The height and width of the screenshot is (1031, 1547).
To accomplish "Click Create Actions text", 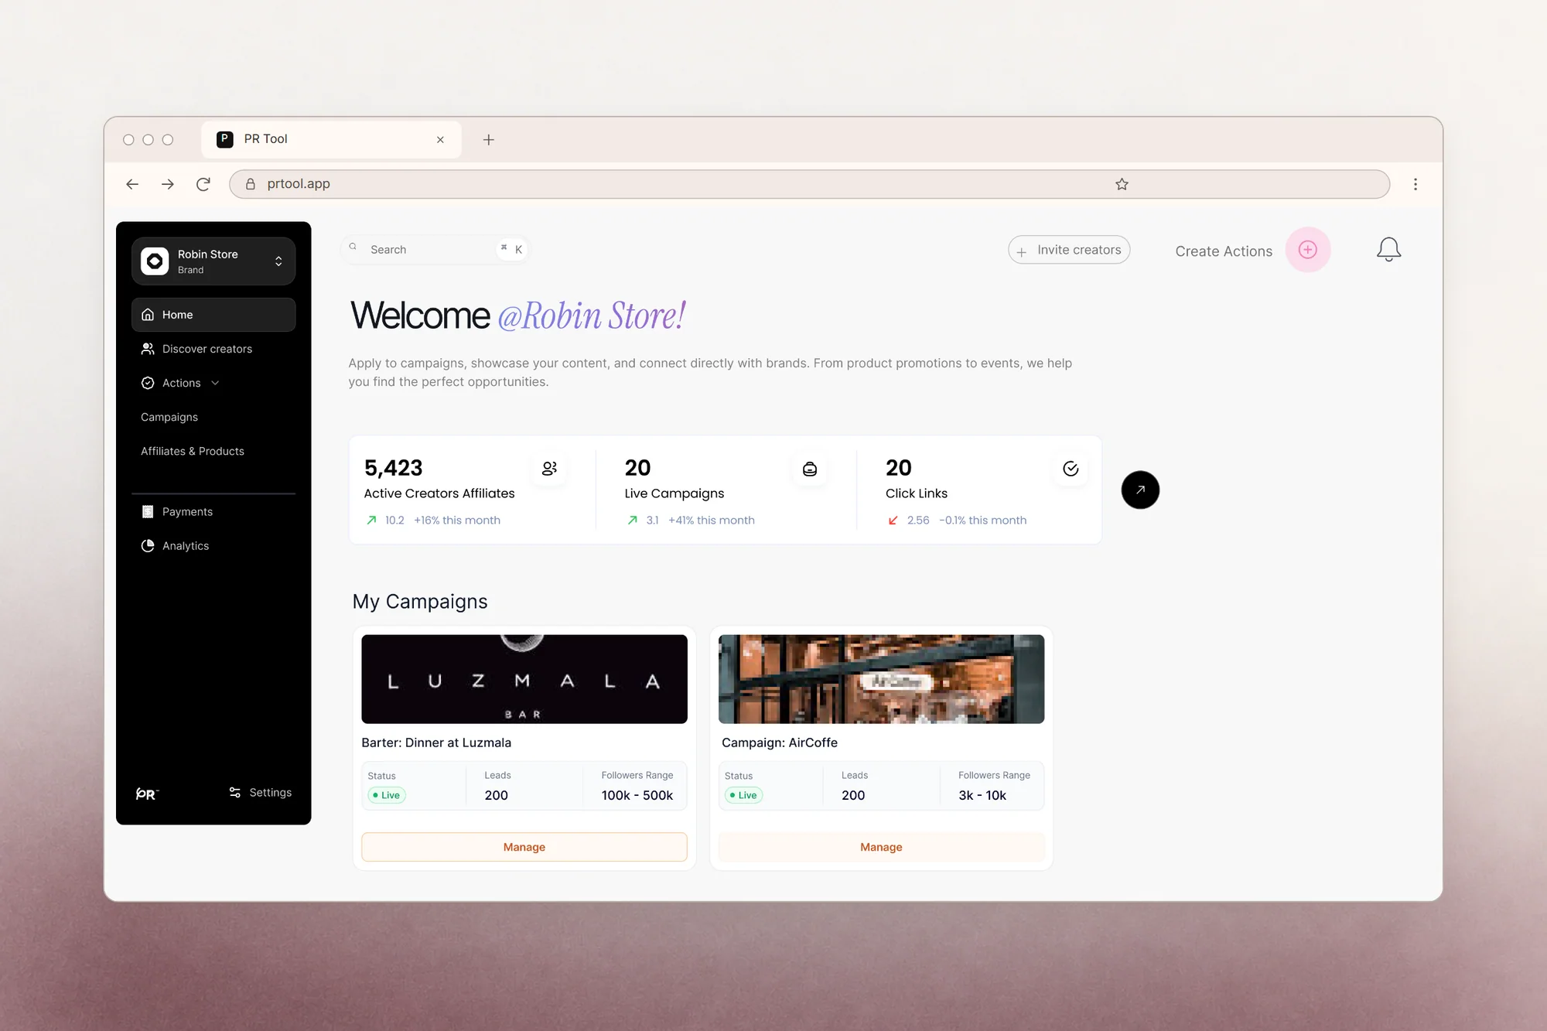I will pos(1224,251).
